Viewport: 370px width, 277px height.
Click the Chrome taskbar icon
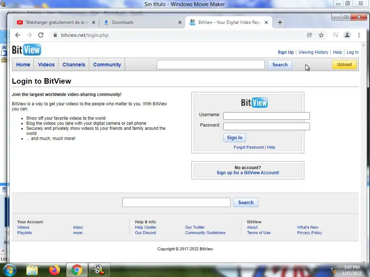click(77, 270)
